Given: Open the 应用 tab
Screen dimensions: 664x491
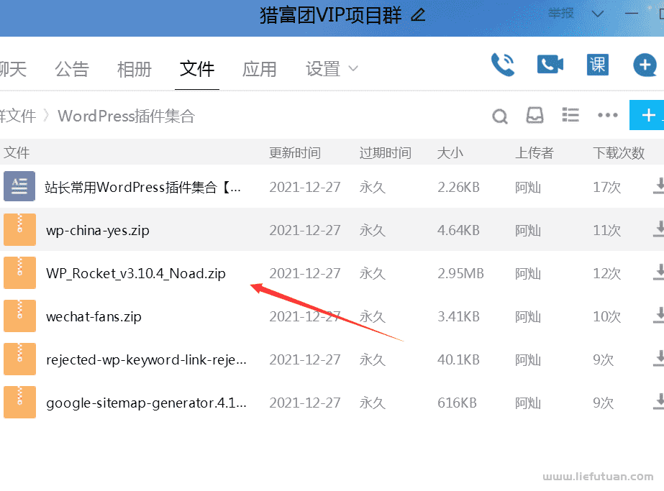Looking at the screenshot, I should 259,69.
